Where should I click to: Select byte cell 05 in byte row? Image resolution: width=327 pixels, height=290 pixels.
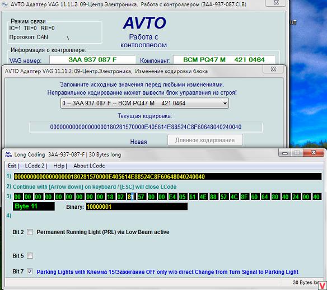click(x=183, y=197)
